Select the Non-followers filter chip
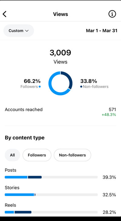 [72, 155]
